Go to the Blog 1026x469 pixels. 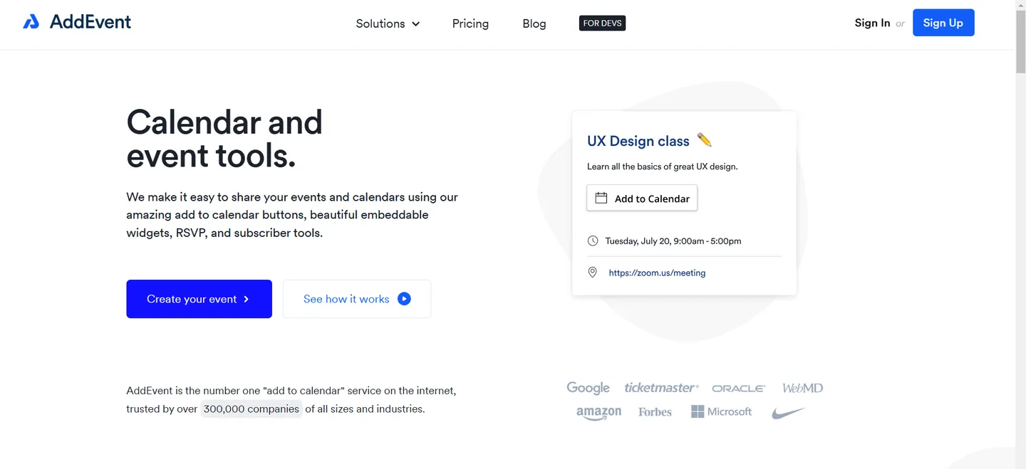pyautogui.click(x=534, y=23)
